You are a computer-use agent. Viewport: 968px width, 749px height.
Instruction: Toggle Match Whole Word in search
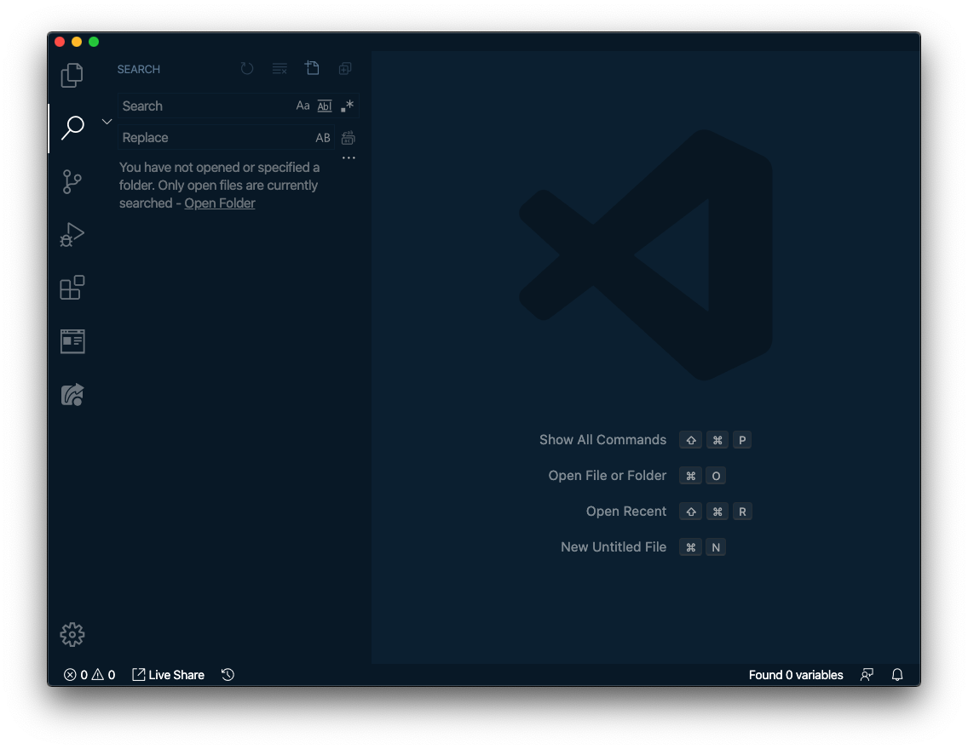point(325,106)
